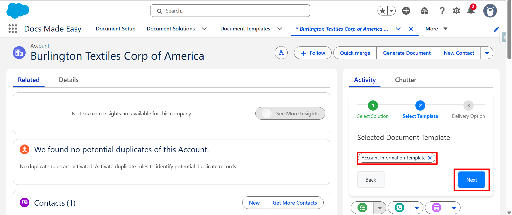Click the global Search field
The height and width of the screenshot is (215, 512).
pyautogui.click(x=230, y=11)
